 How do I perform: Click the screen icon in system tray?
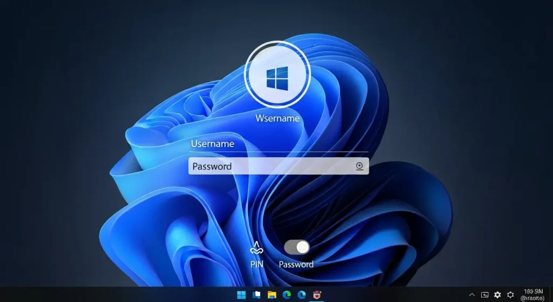tap(485, 295)
